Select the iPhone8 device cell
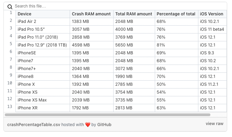The height and width of the screenshot is (137, 232). [x=43, y=77]
